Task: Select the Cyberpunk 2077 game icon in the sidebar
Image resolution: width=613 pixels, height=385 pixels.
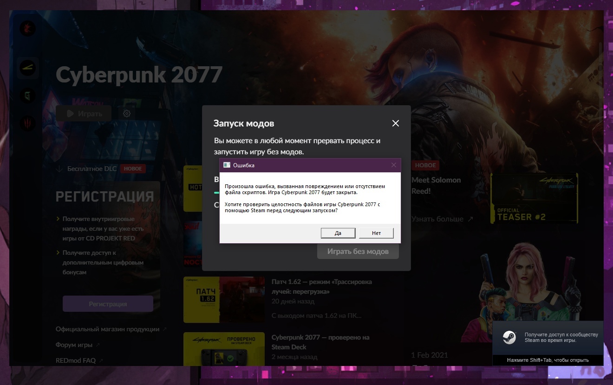Action: [27, 69]
